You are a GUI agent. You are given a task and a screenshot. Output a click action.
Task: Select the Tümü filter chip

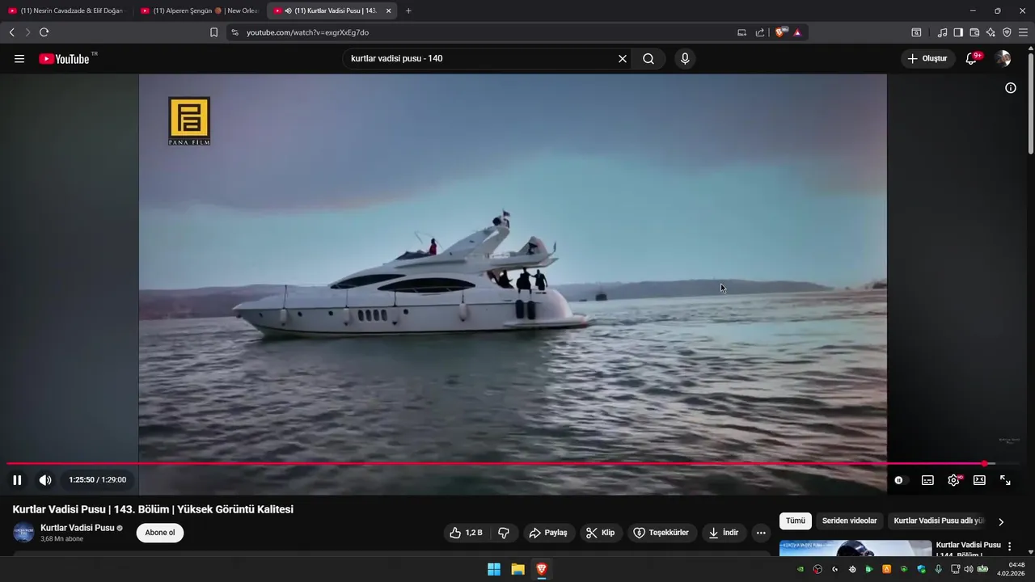click(x=796, y=521)
